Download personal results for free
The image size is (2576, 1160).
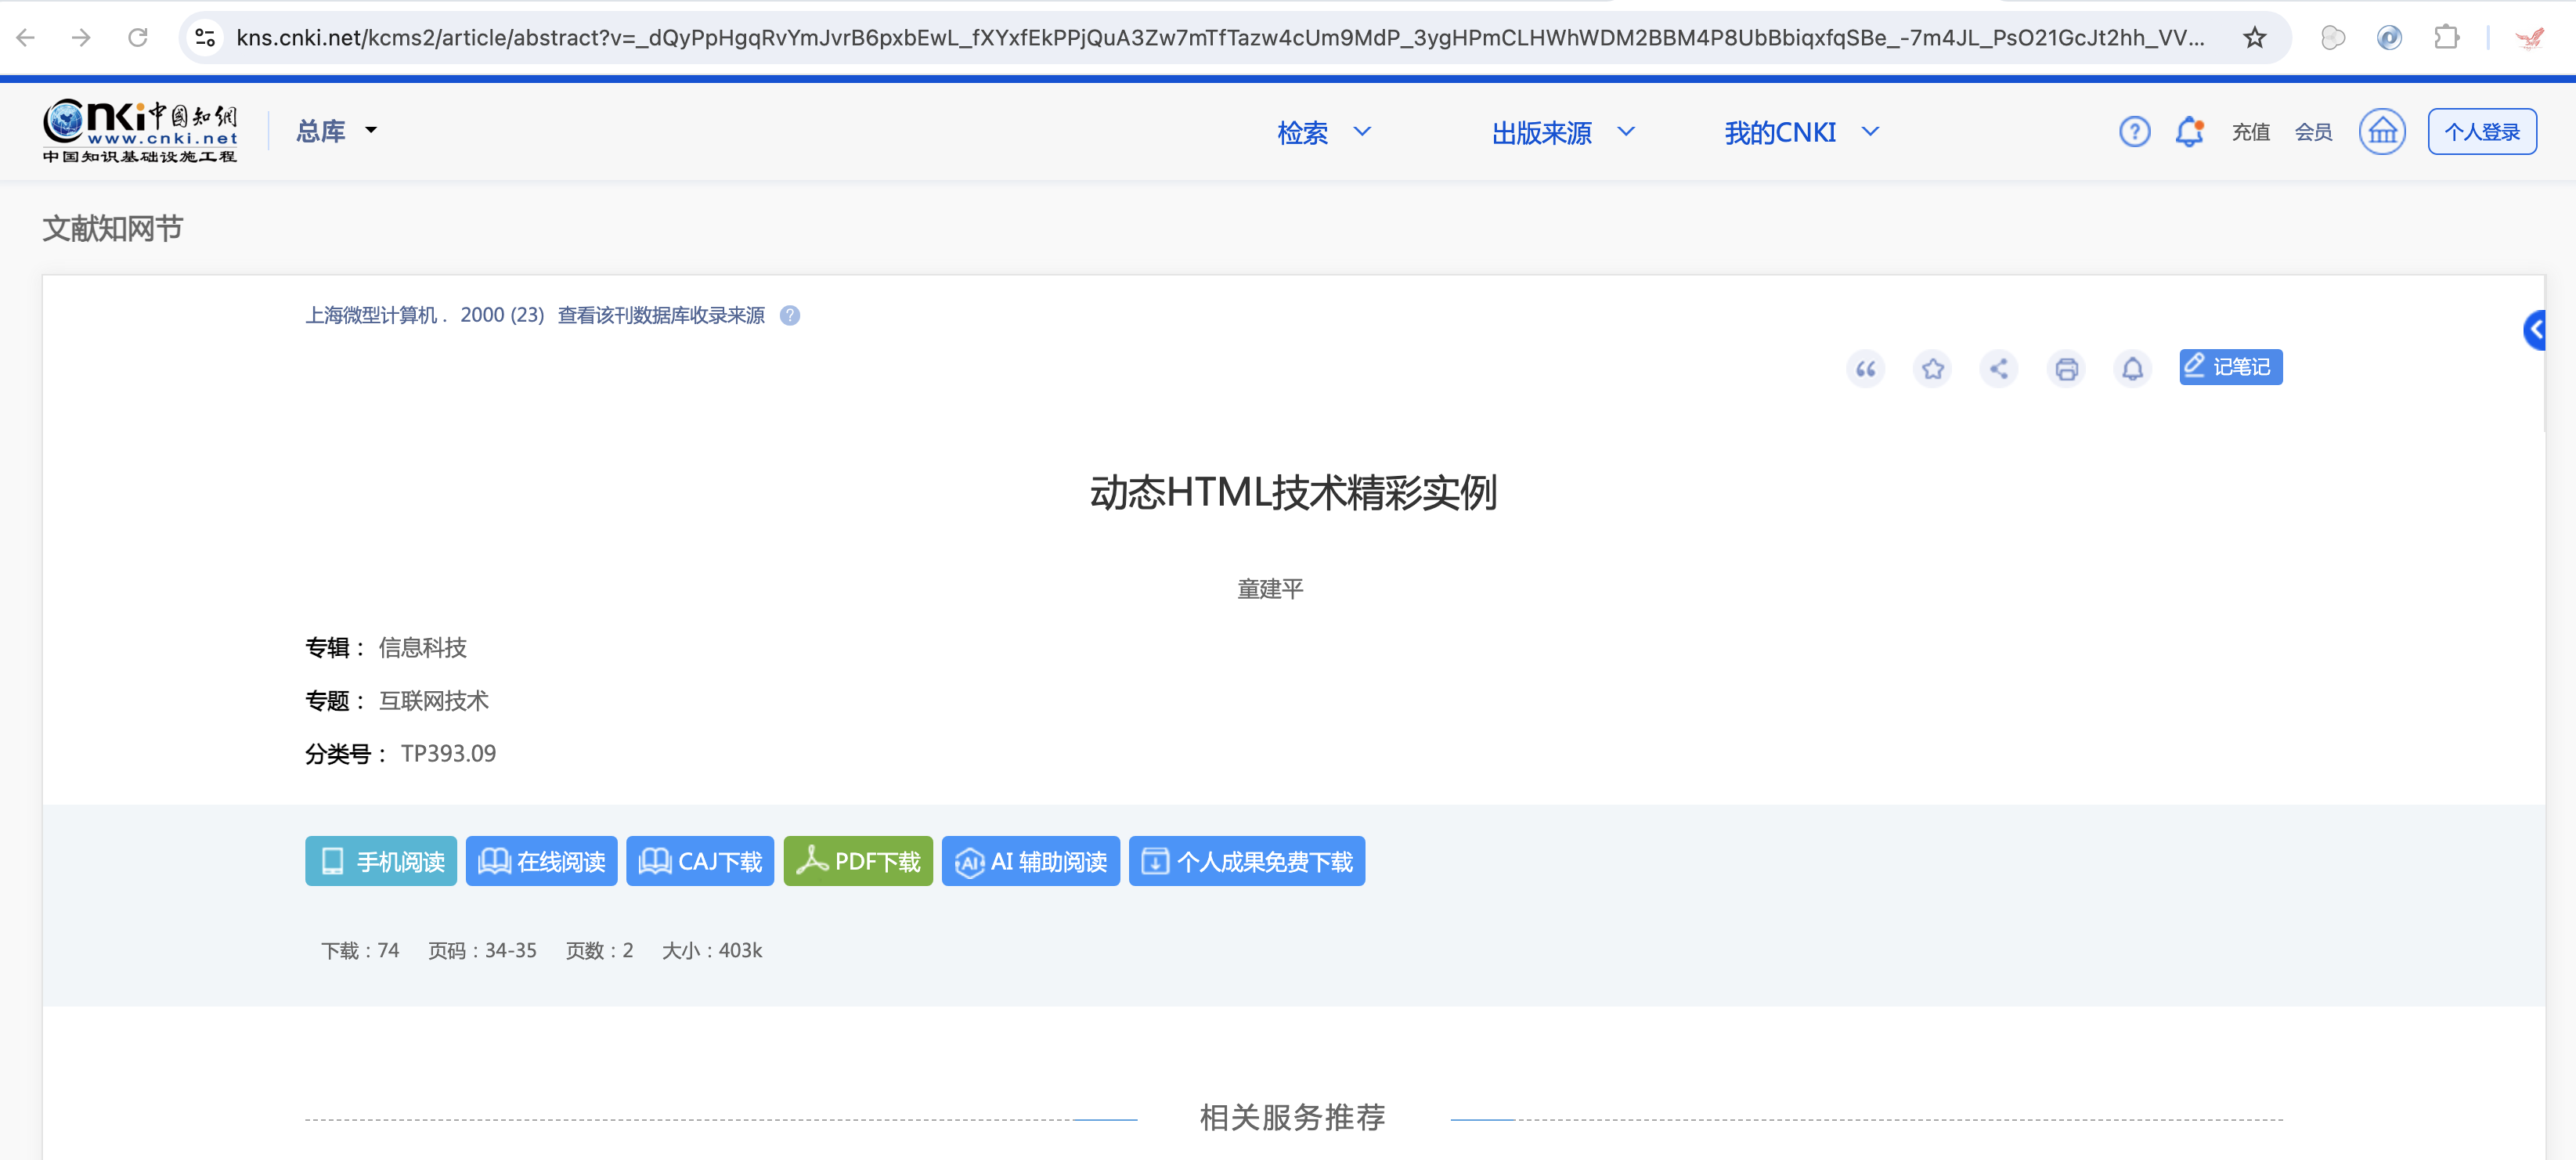pyautogui.click(x=1245, y=861)
